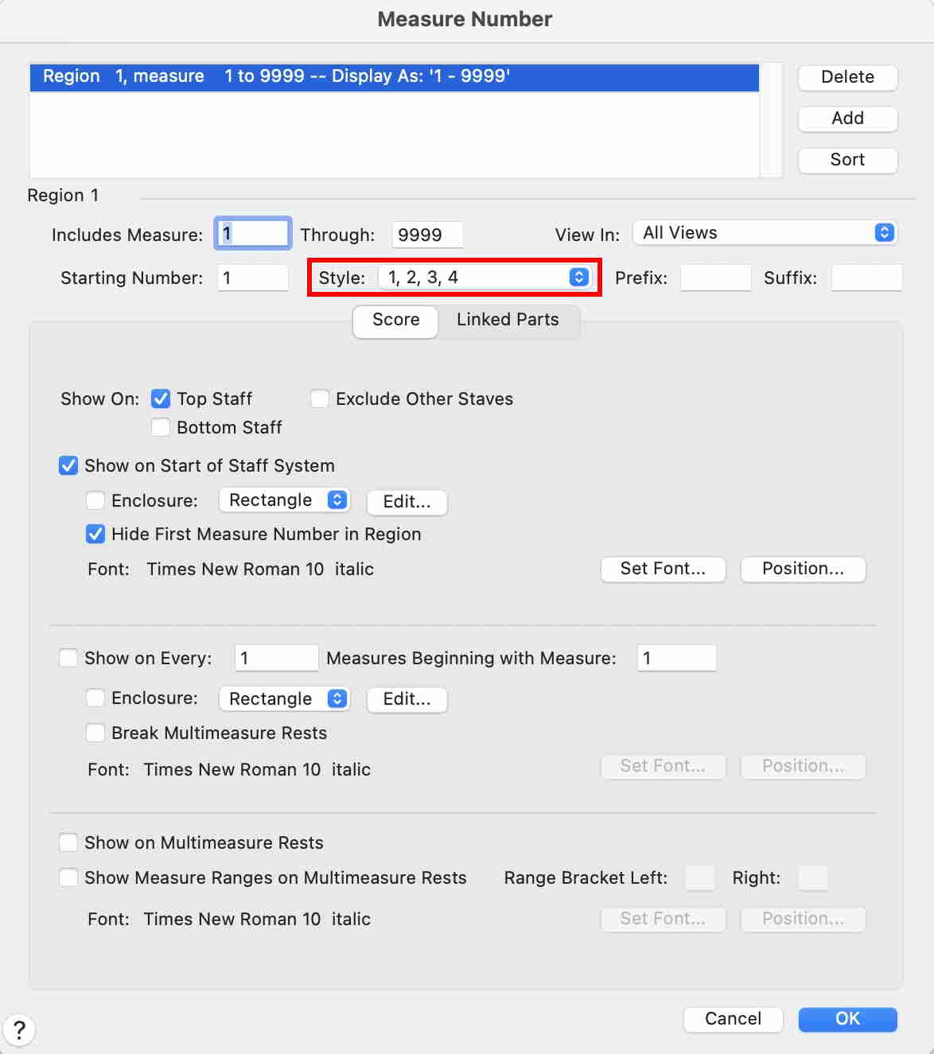Click the Sort button

pyautogui.click(x=847, y=160)
